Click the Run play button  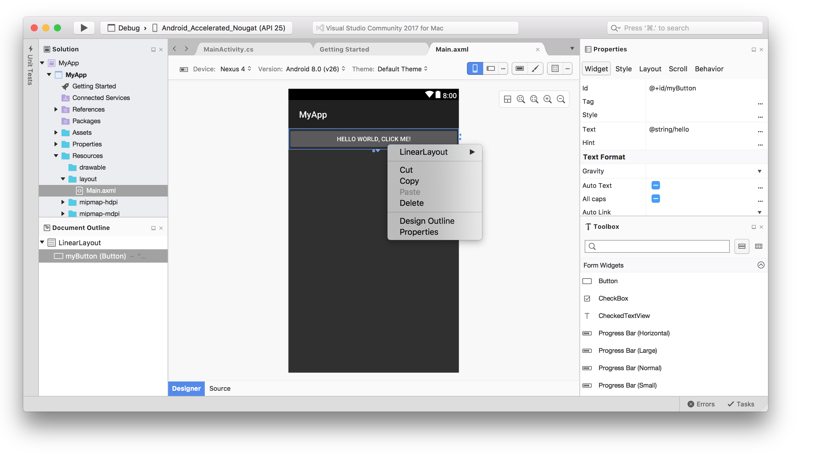tap(84, 28)
